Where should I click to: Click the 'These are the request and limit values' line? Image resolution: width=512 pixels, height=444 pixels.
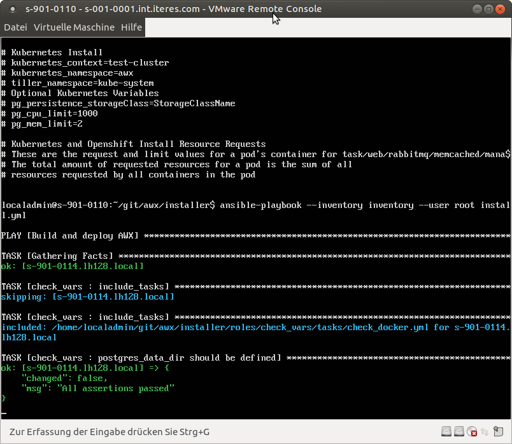pos(255,154)
